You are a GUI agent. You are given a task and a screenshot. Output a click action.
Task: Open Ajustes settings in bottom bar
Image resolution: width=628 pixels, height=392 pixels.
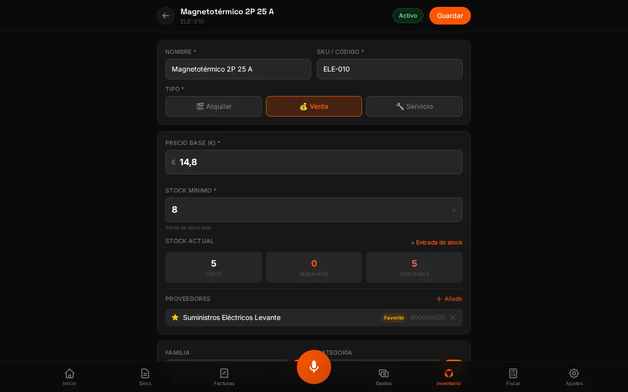(x=574, y=377)
